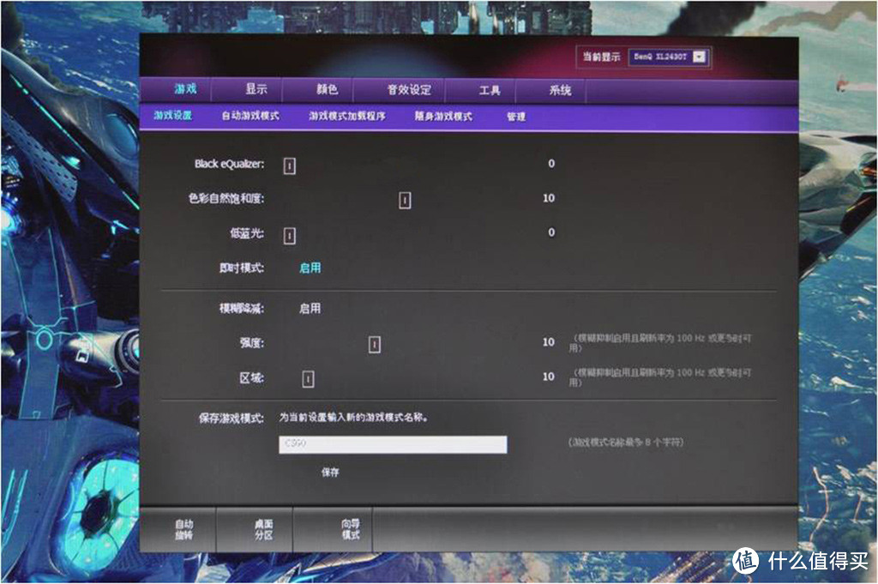The width and height of the screenshot is (878, 584).
Task: Switch to the 颜色 tab
Action: [x=324, y=90]
